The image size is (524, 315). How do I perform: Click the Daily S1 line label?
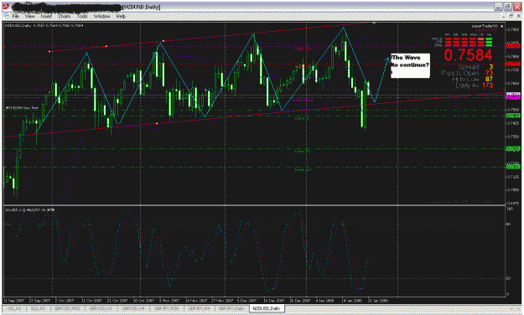click(x=303, y=118)
